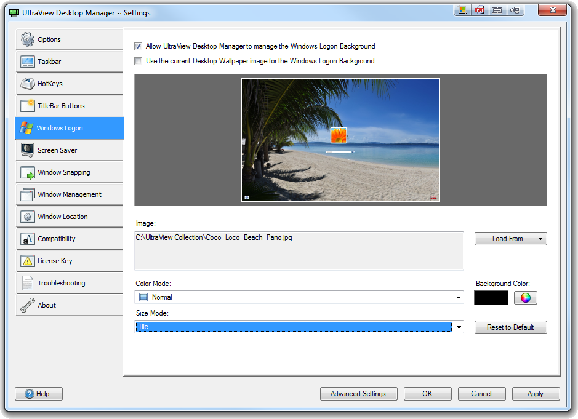
Task: Select the Windows Logon section
Action: [x=70, y=128]
